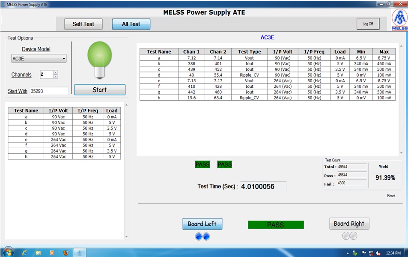Click the results table scroll up arrow
This screenshot has height=257, width=408.
401,46
